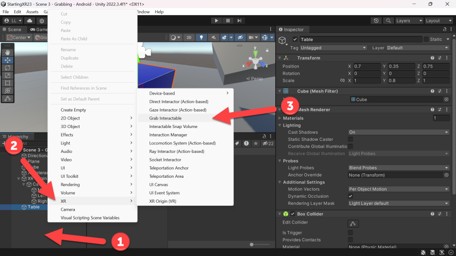Open the Layers dropdown in toolbar

tap(409, 20)
